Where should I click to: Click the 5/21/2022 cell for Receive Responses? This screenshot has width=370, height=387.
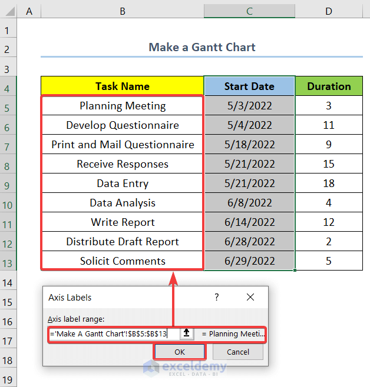(249, 164)
